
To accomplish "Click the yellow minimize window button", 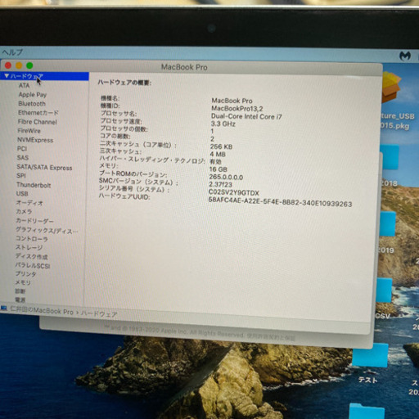I will tap(19, 65).
